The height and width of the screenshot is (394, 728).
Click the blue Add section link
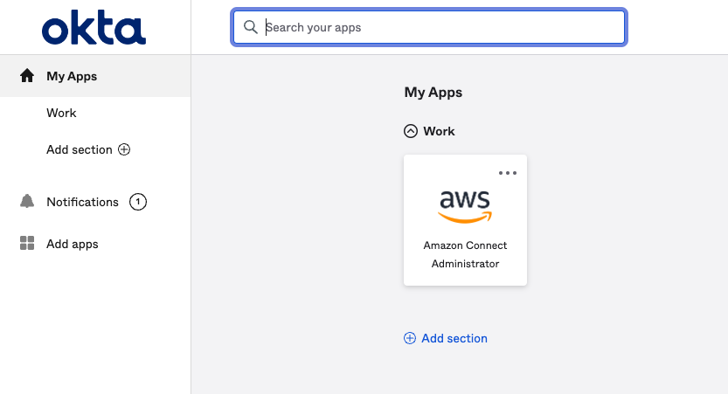(x=454, y=338)
